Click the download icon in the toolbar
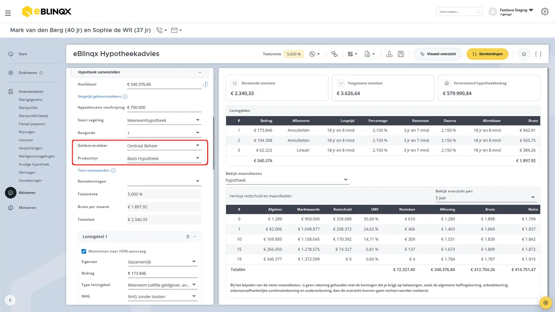Screen dimensions: 555x312 (389, 54)
